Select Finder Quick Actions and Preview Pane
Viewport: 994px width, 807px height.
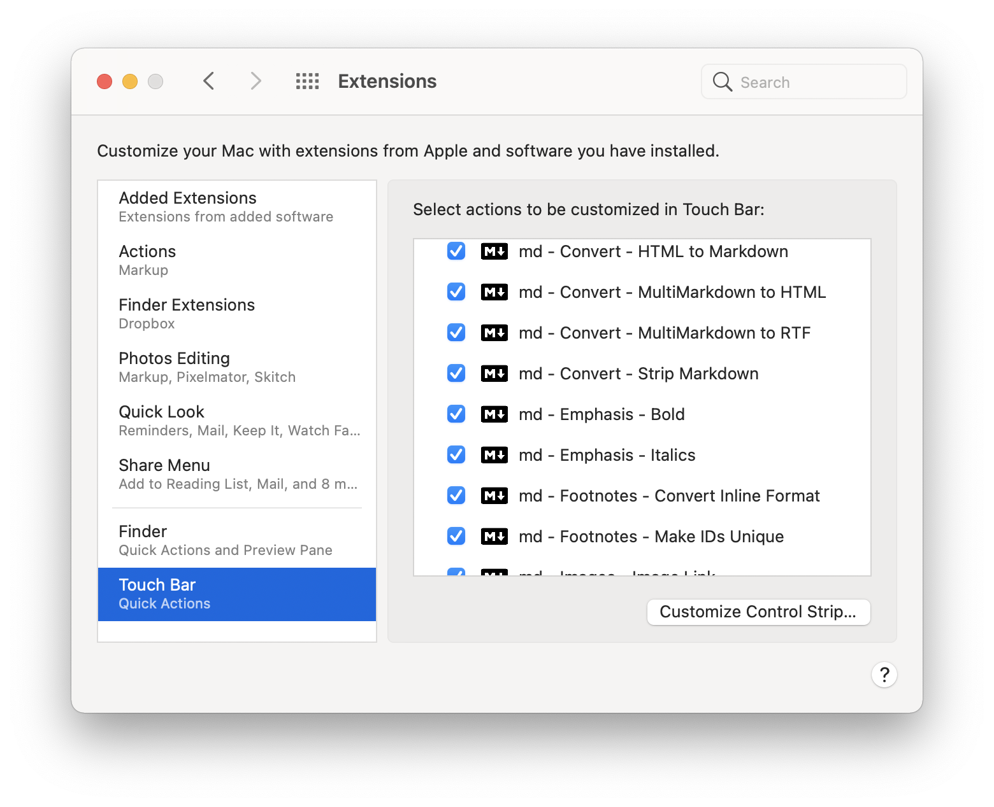[237, 540]
